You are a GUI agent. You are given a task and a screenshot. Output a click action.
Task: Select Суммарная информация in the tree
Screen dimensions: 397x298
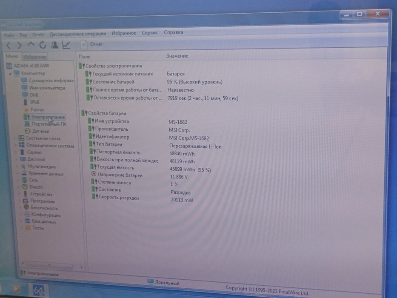coord(48,80)
